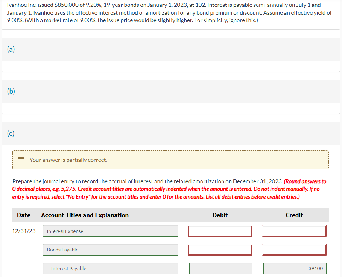Collapse section (c)
This screenshot has height=277, width=342.
[11, 133]
